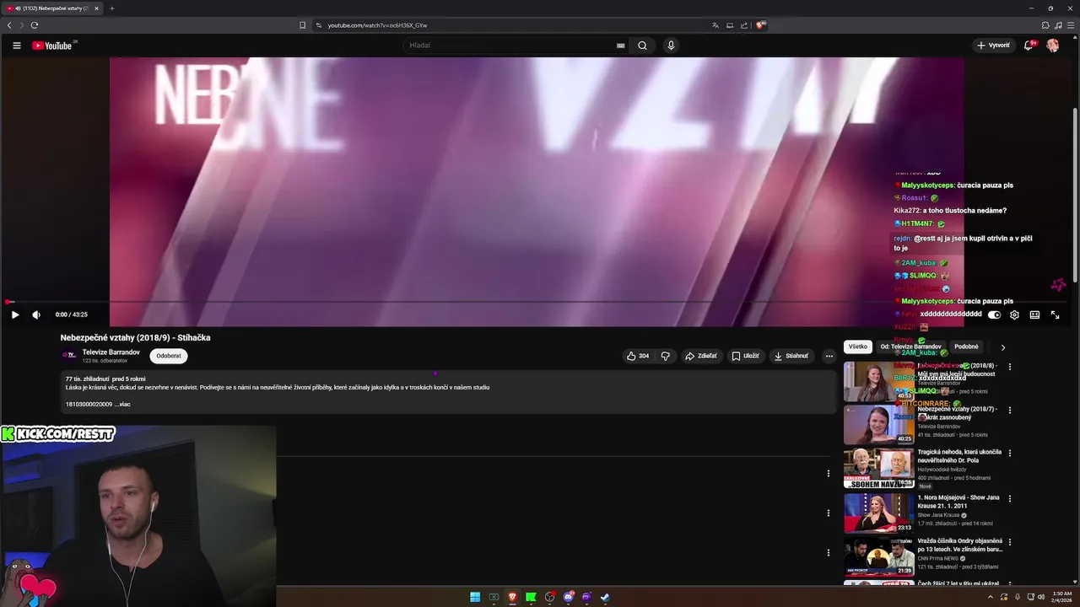The image size is (1080, 607).
Task: Open Brave Shields lion icon
Action: [x=760, y=25]
